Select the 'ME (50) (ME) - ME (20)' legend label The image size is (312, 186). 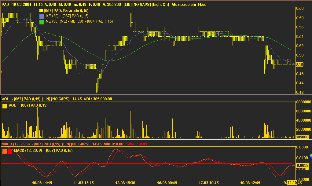point(64,21)
